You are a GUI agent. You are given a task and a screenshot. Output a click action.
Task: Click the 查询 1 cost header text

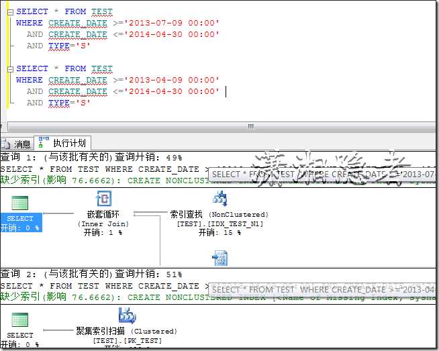[x=91, y=157]
